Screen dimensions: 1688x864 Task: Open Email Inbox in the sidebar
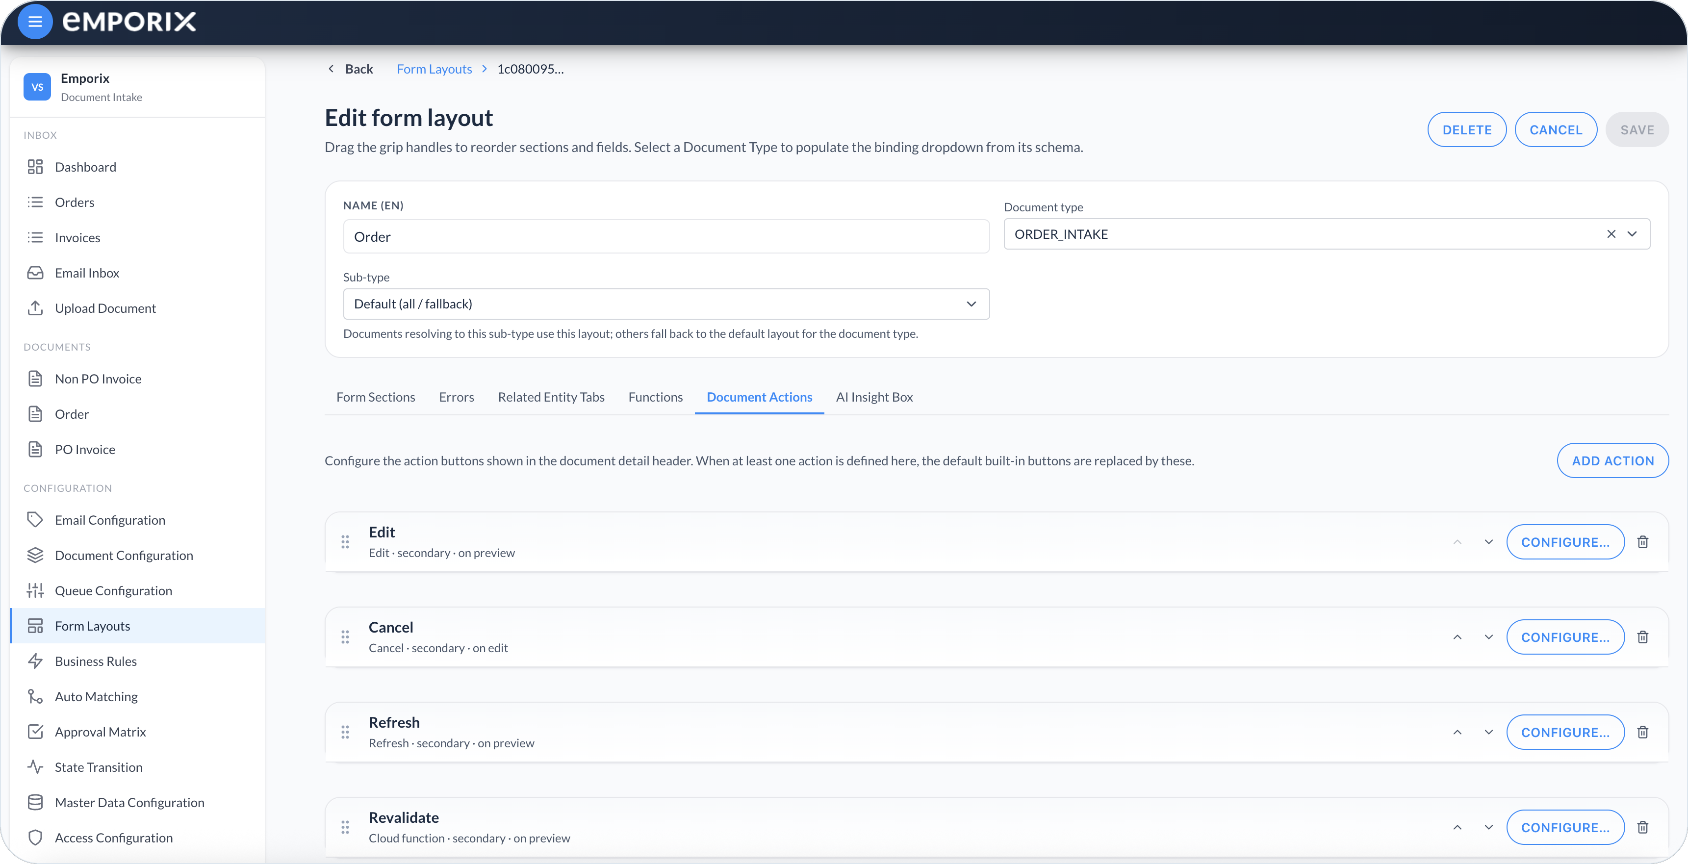(x=138, y=273)
